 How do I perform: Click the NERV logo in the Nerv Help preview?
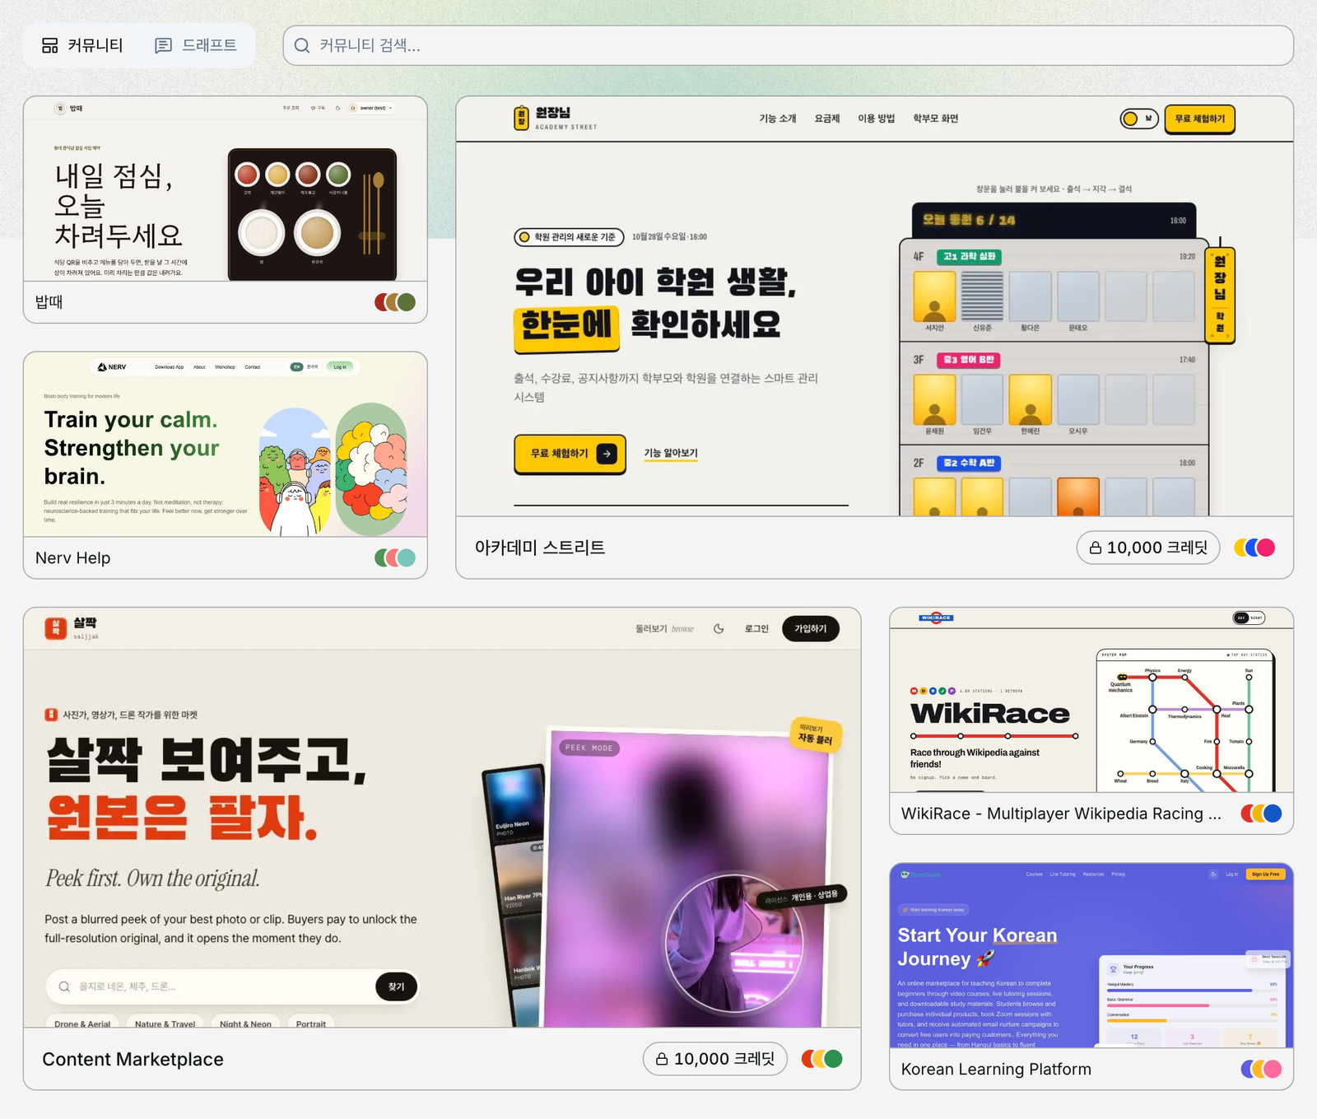112,367
